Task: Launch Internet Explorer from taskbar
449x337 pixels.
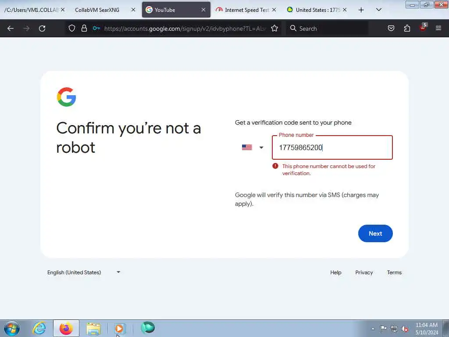Action: point(39,328)
